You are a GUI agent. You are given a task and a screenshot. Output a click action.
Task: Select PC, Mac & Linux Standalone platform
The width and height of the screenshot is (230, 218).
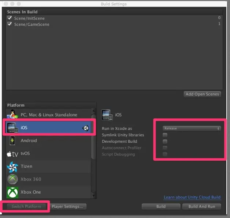point(48,115)
